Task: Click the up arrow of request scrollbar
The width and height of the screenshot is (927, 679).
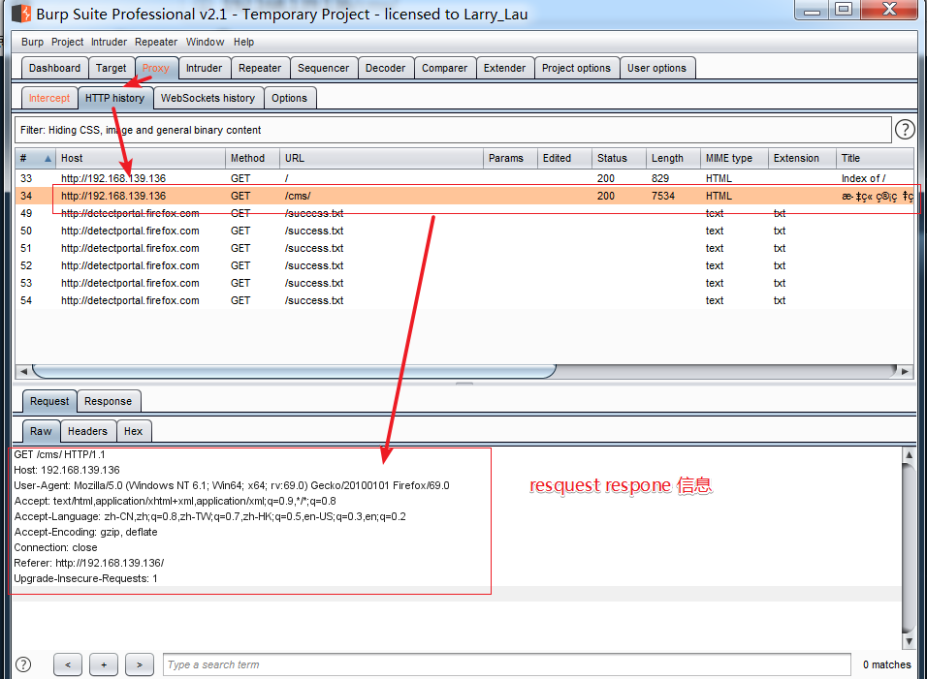Action: (909, 454)
